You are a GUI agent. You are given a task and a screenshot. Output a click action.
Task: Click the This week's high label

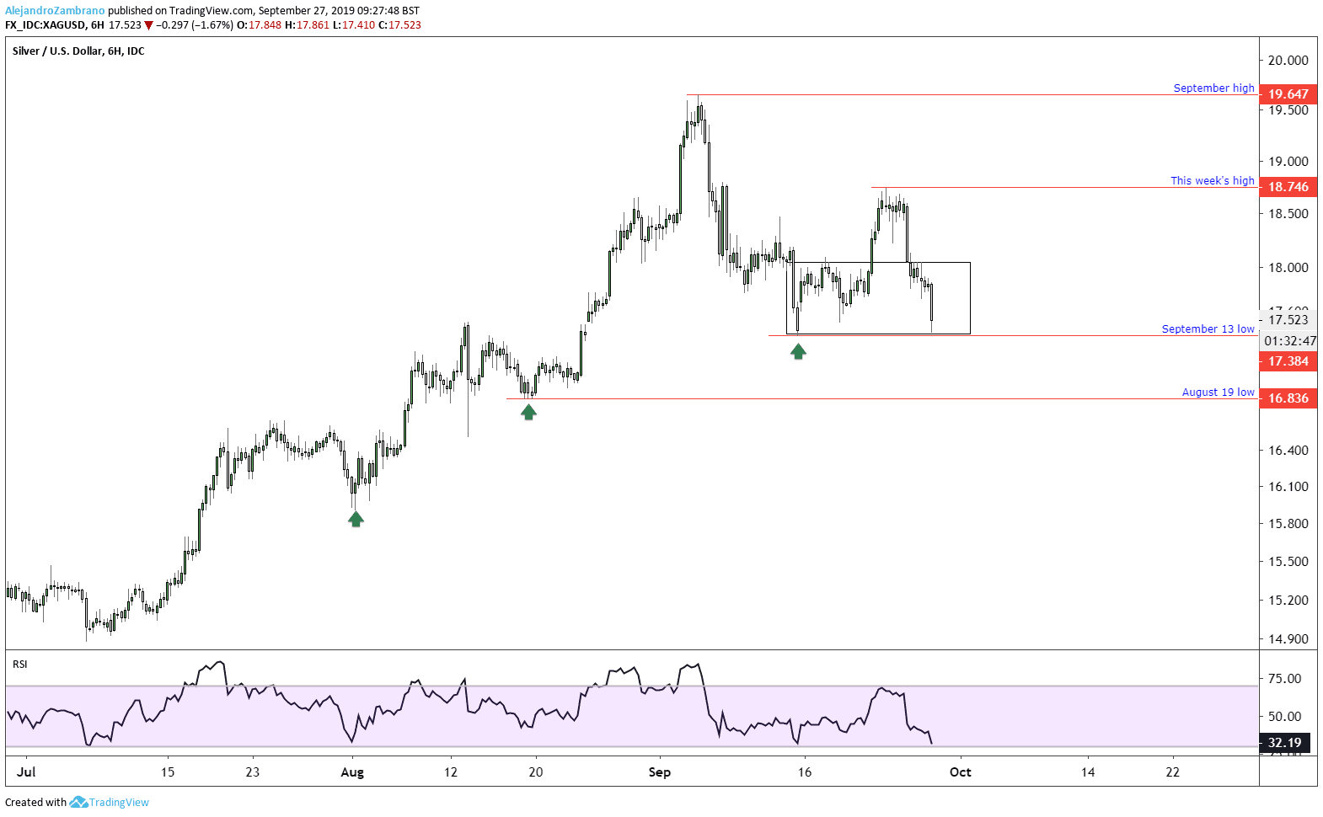tap(1212, 180)
